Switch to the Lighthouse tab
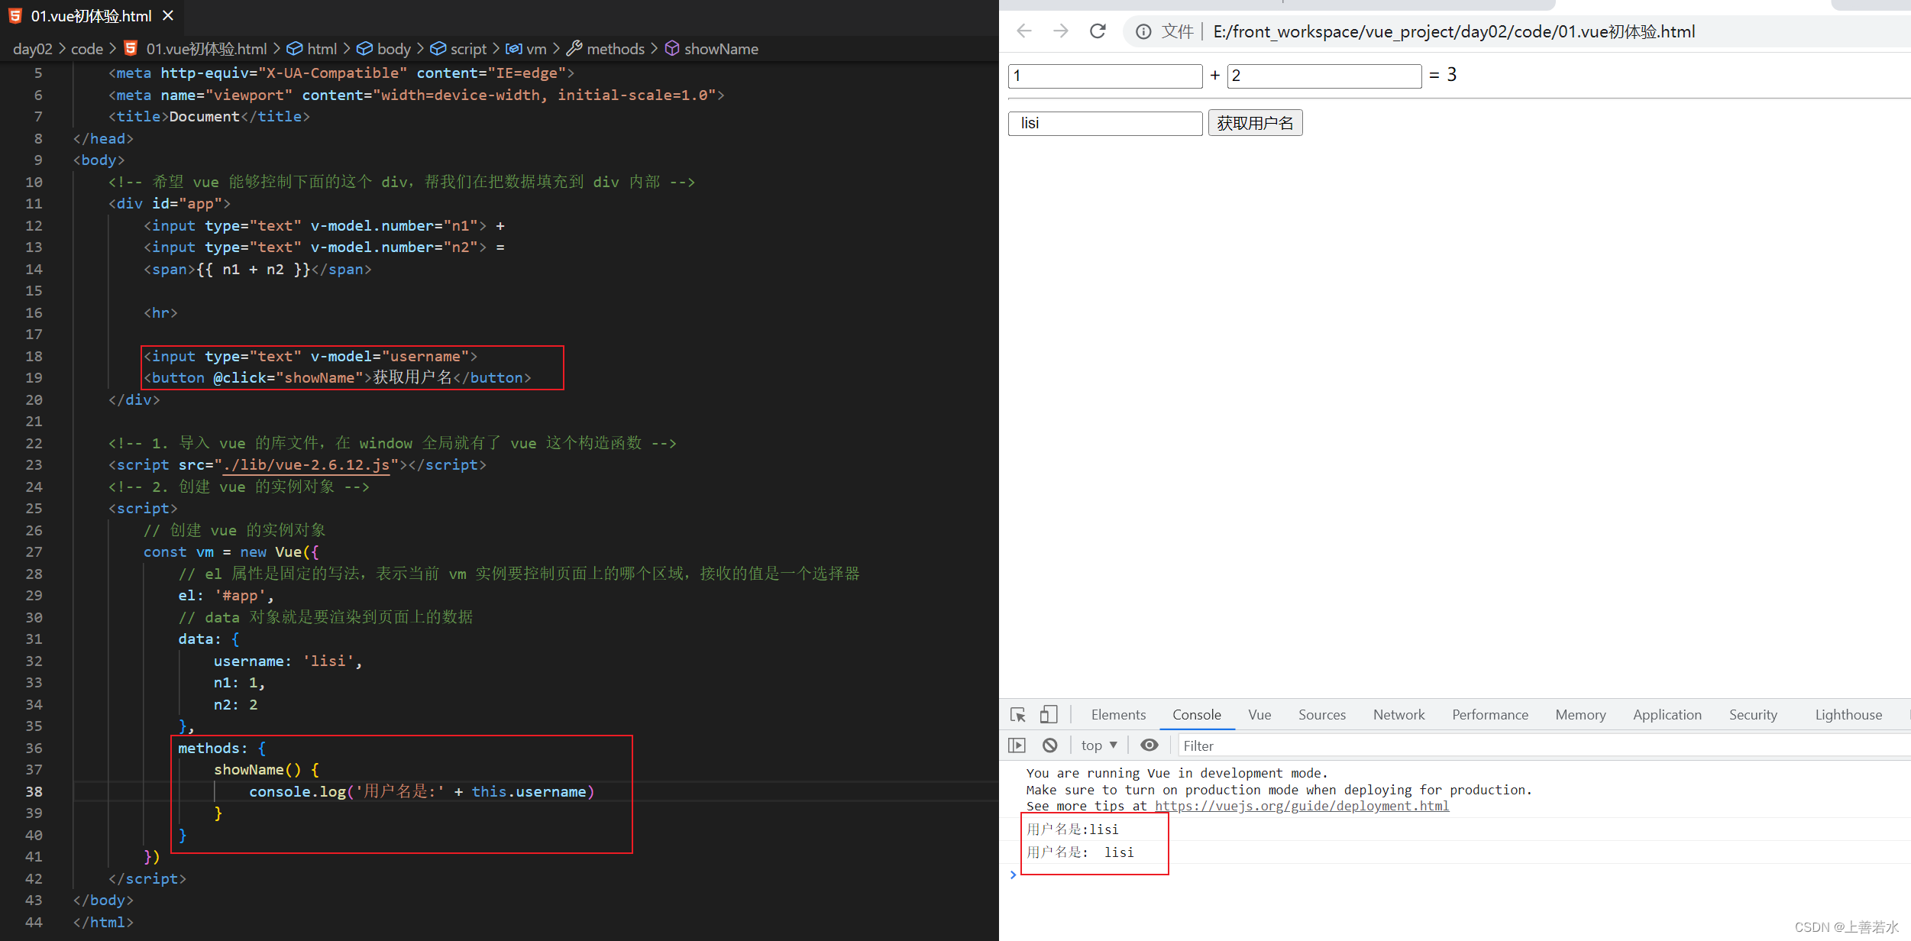 [1848, 715]
